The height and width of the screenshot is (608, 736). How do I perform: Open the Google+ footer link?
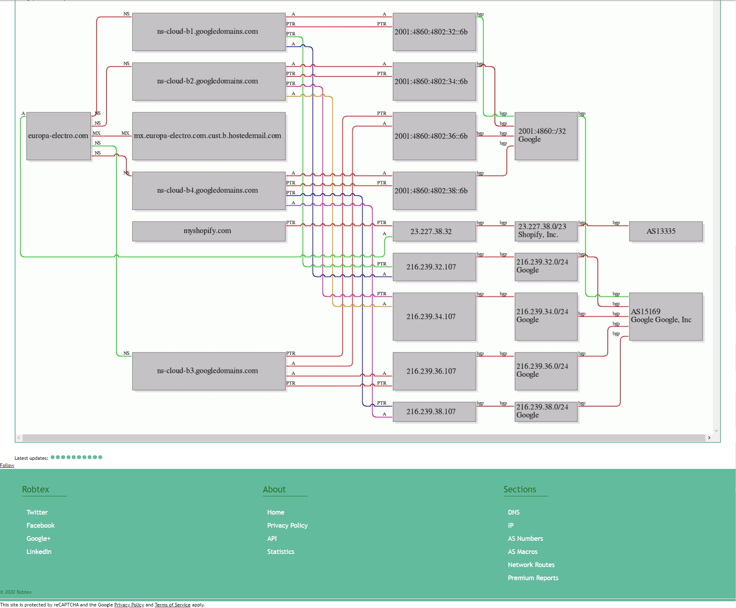[39, 538]
